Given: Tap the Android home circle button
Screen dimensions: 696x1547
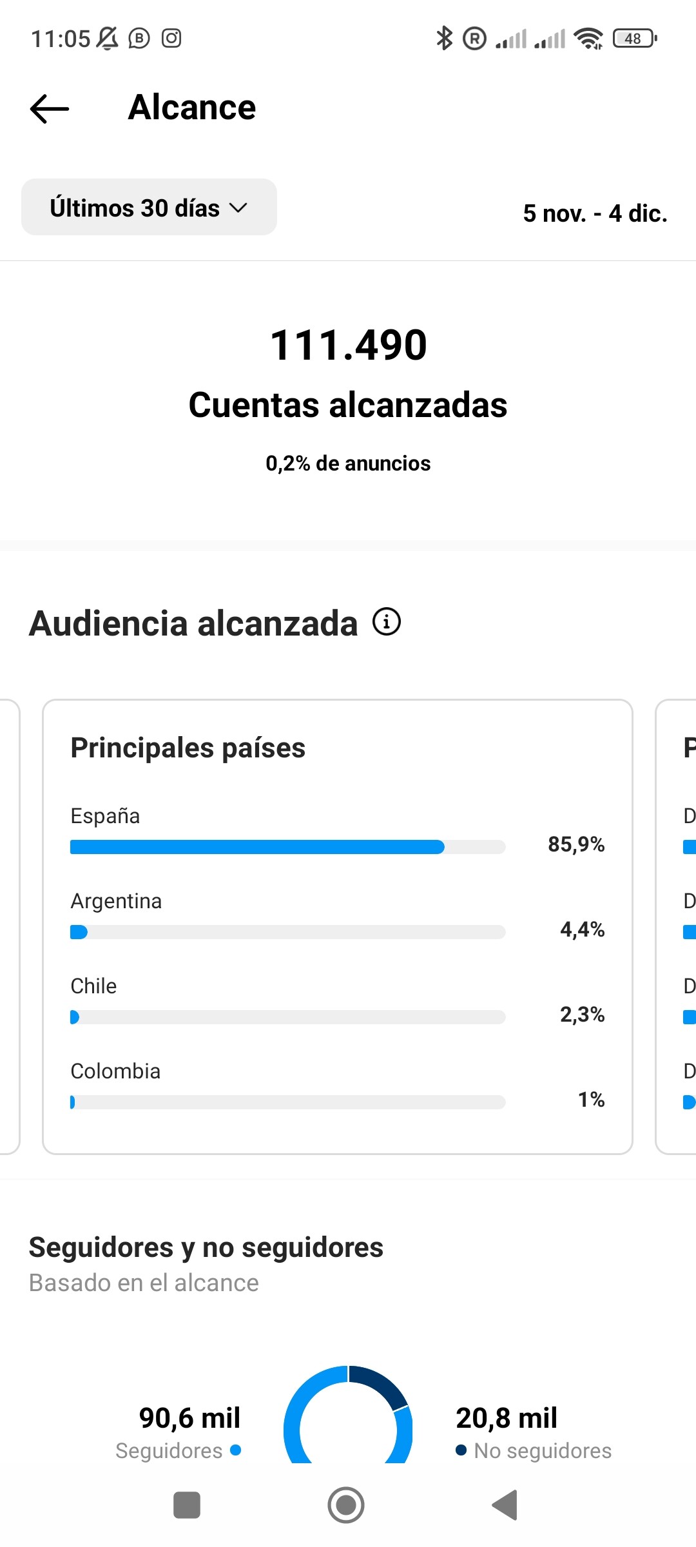Looking at the screenshot, I should 346,1505.
